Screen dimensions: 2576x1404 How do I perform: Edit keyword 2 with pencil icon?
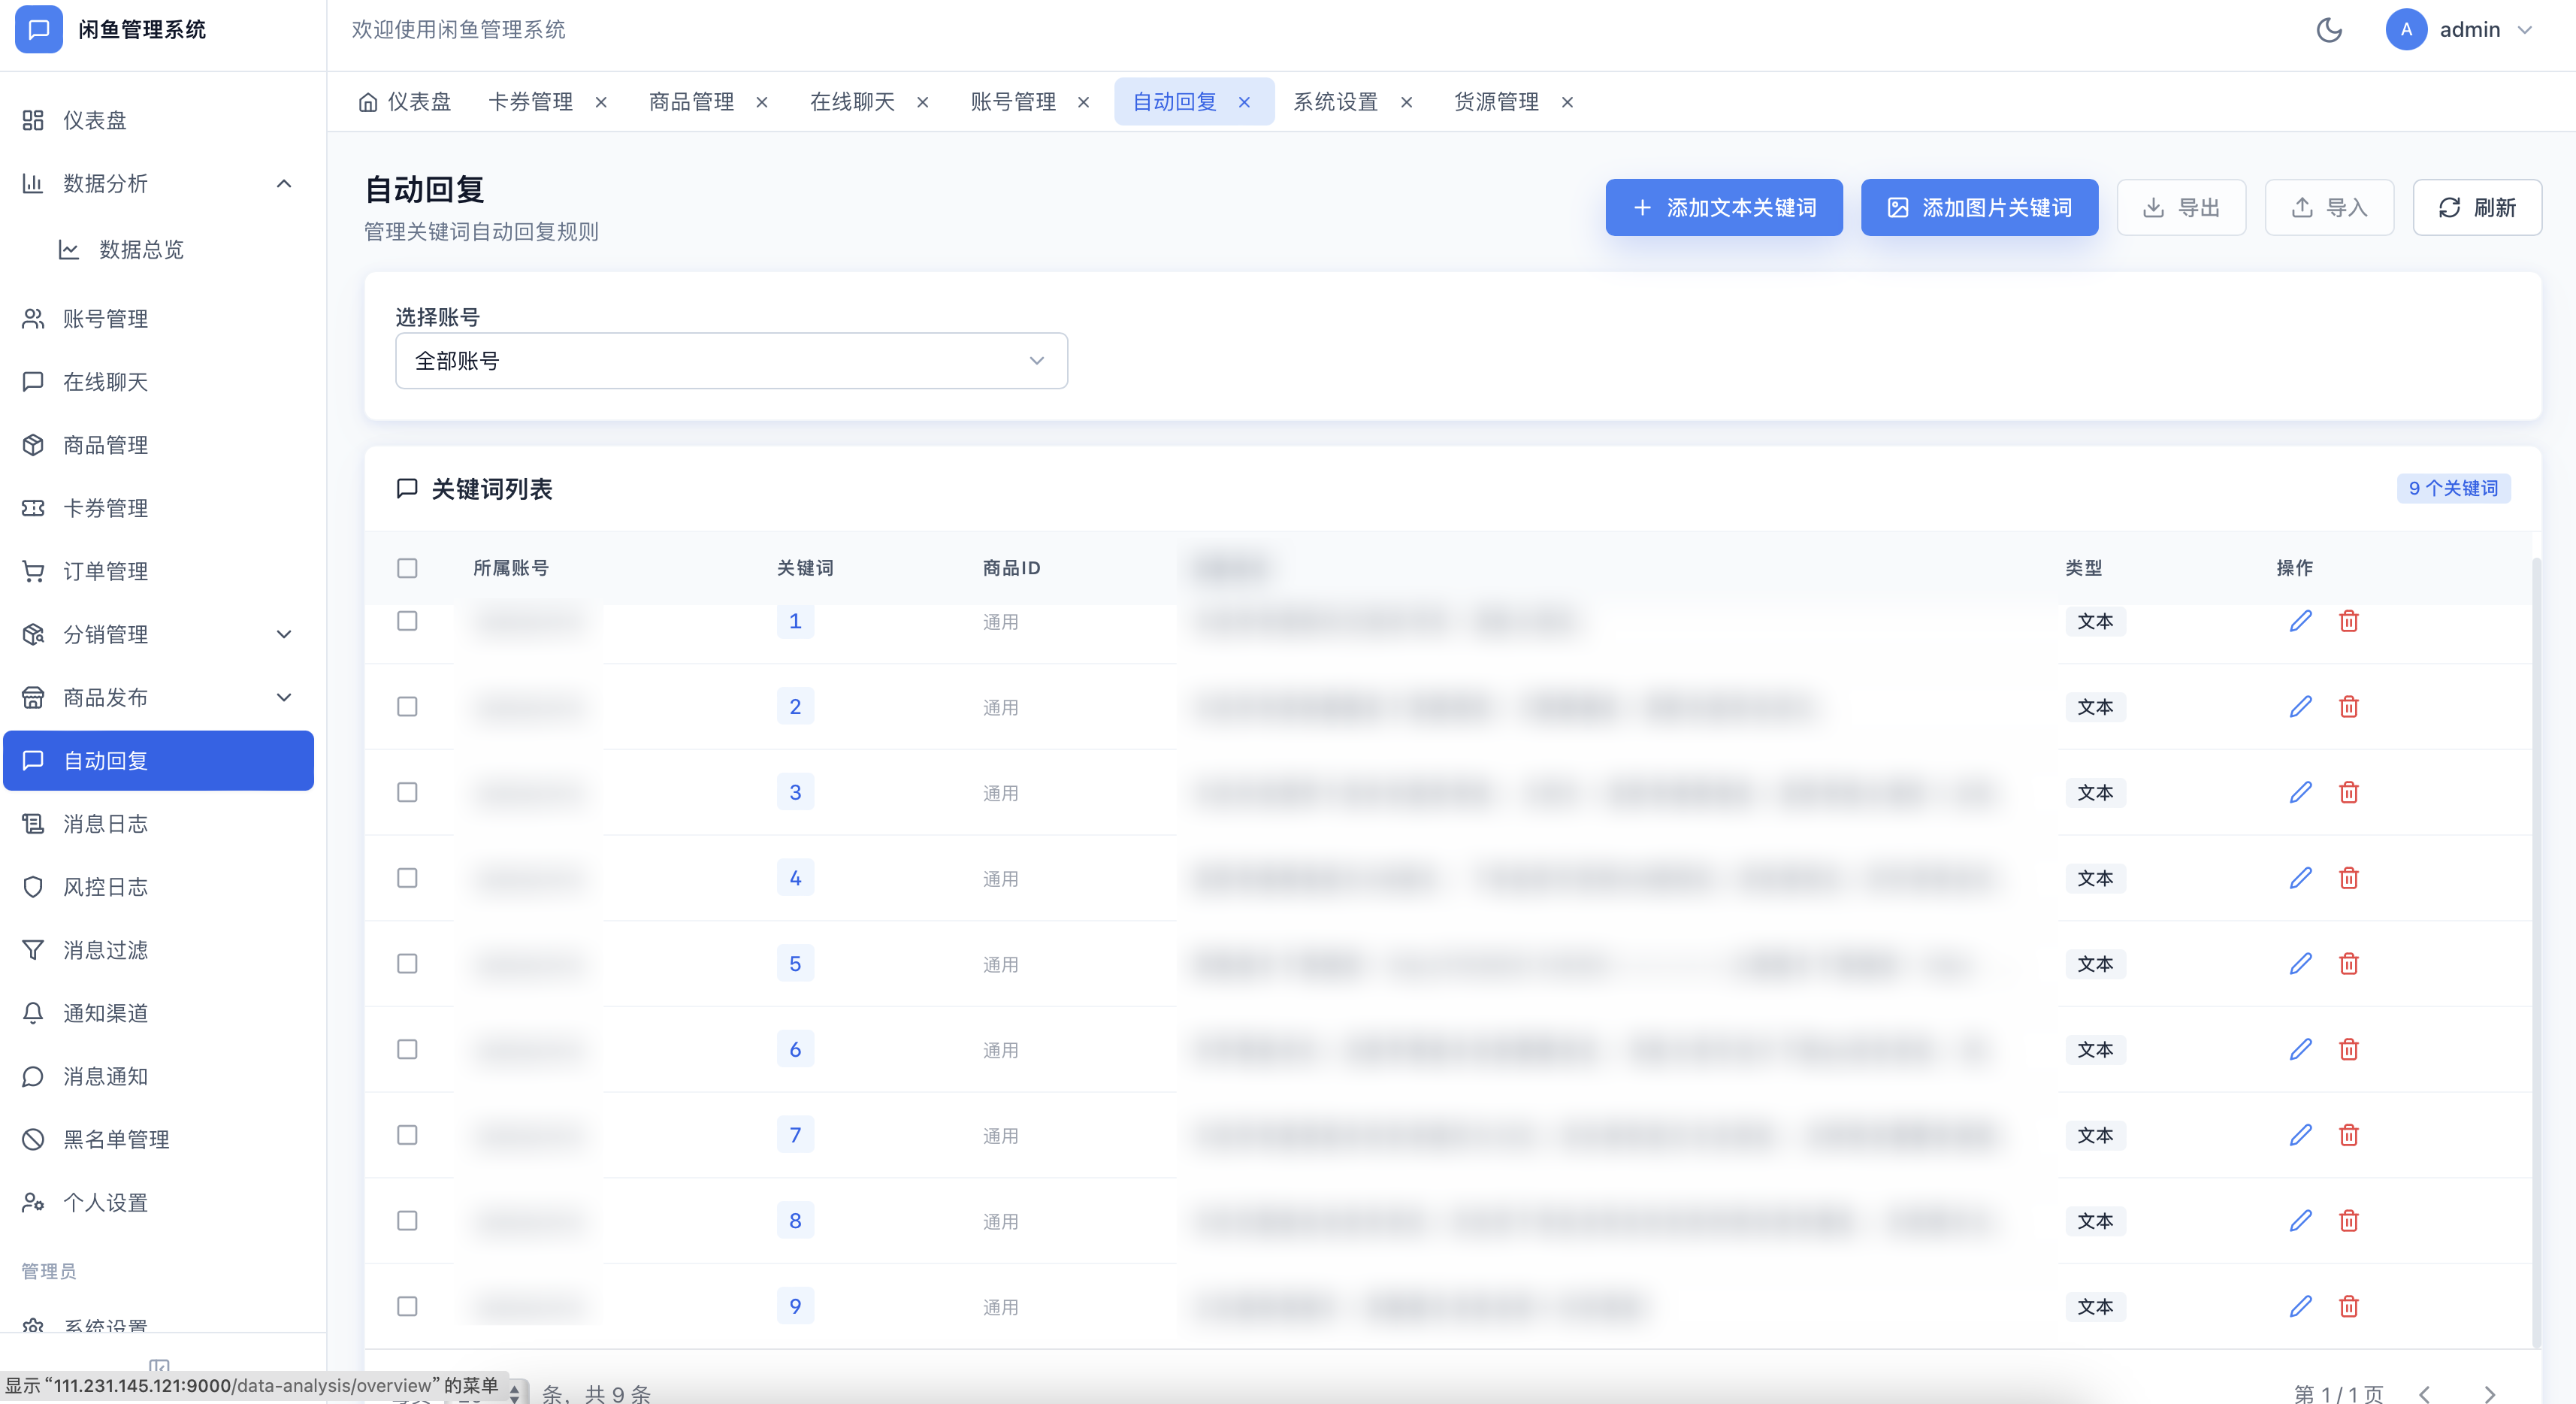[2300, 707]
